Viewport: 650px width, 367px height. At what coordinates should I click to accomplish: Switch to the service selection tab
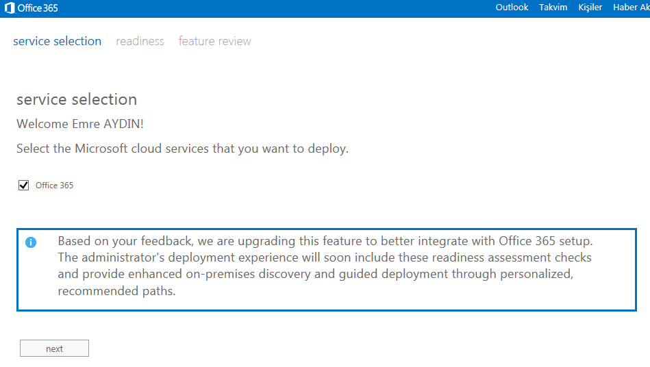tap(58, 41)
